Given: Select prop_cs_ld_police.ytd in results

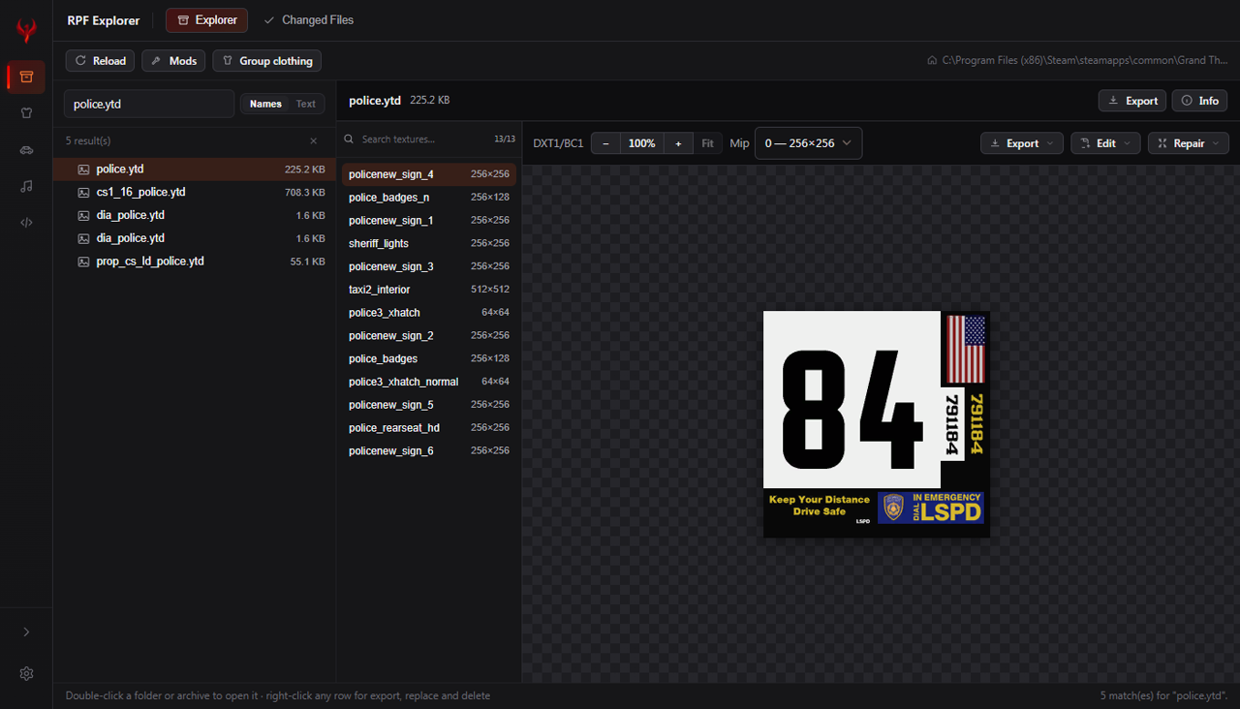Looking at the screenshot, I should tap(195, 262).
